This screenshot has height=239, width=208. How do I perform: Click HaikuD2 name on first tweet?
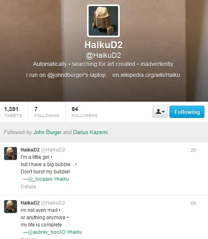[30, 150]
